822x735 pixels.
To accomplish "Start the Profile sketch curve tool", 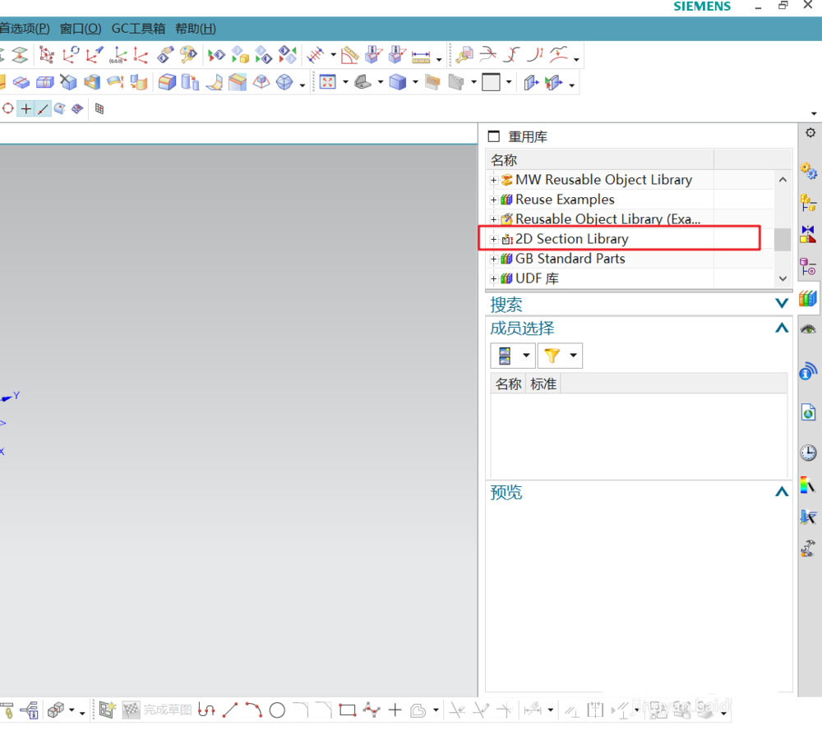I will (x=206, y=710).
